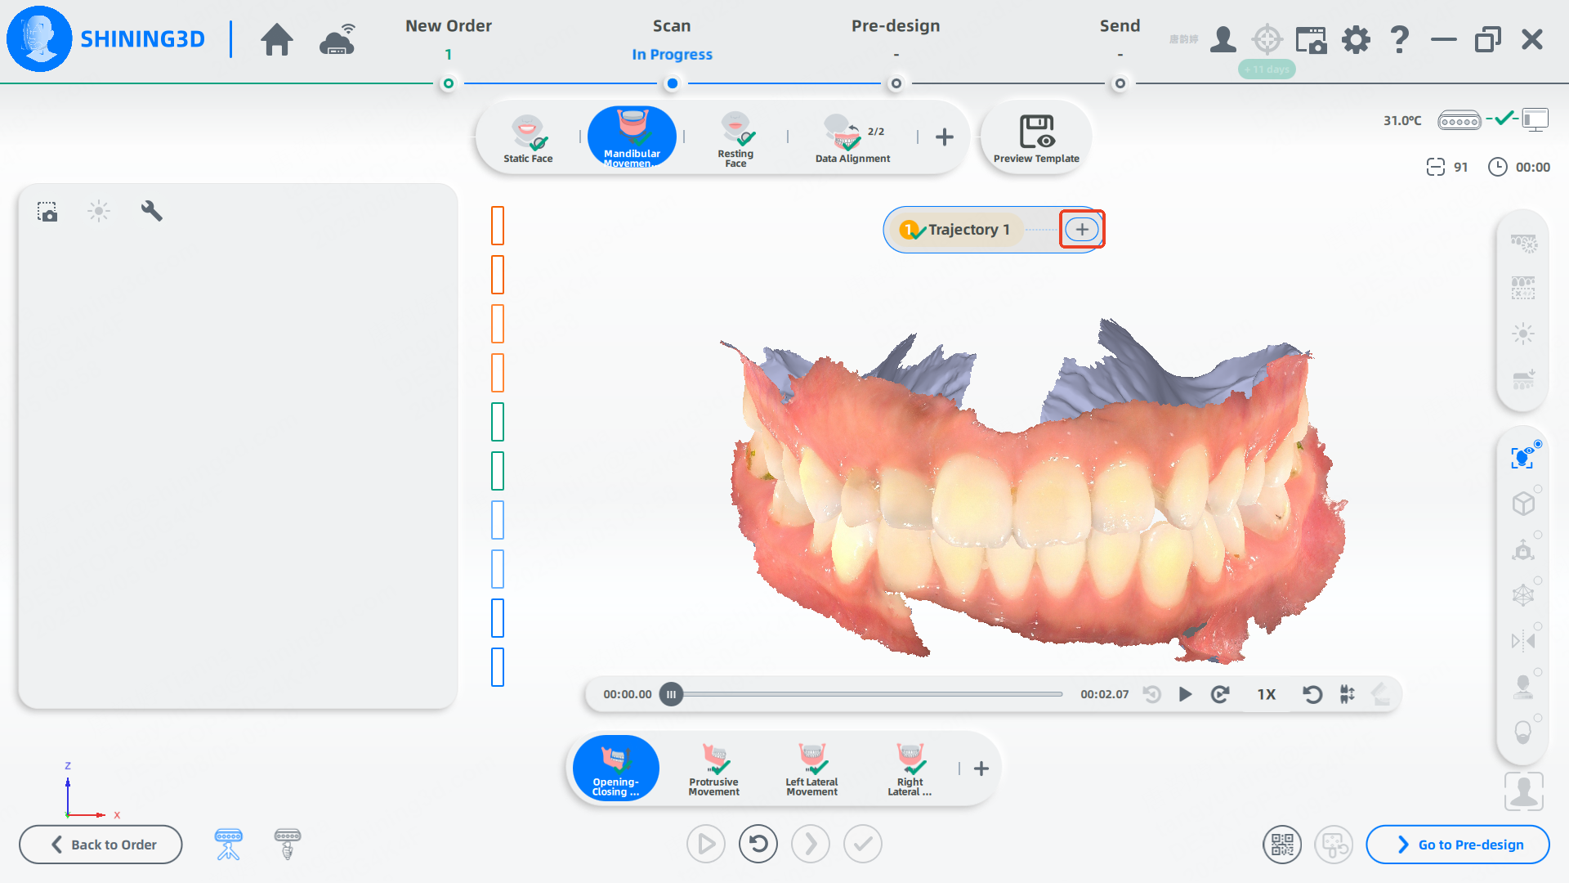Click the calibration crosshair target icon
1569x883 pixels.
click(1267, 39)
